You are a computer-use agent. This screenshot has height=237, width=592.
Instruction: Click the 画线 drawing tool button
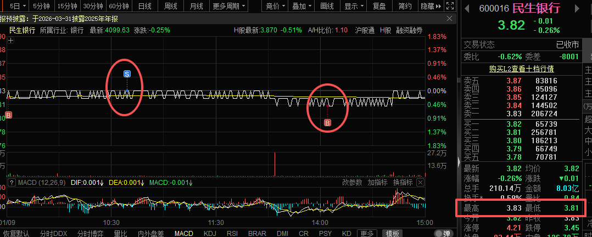[327, 6]
